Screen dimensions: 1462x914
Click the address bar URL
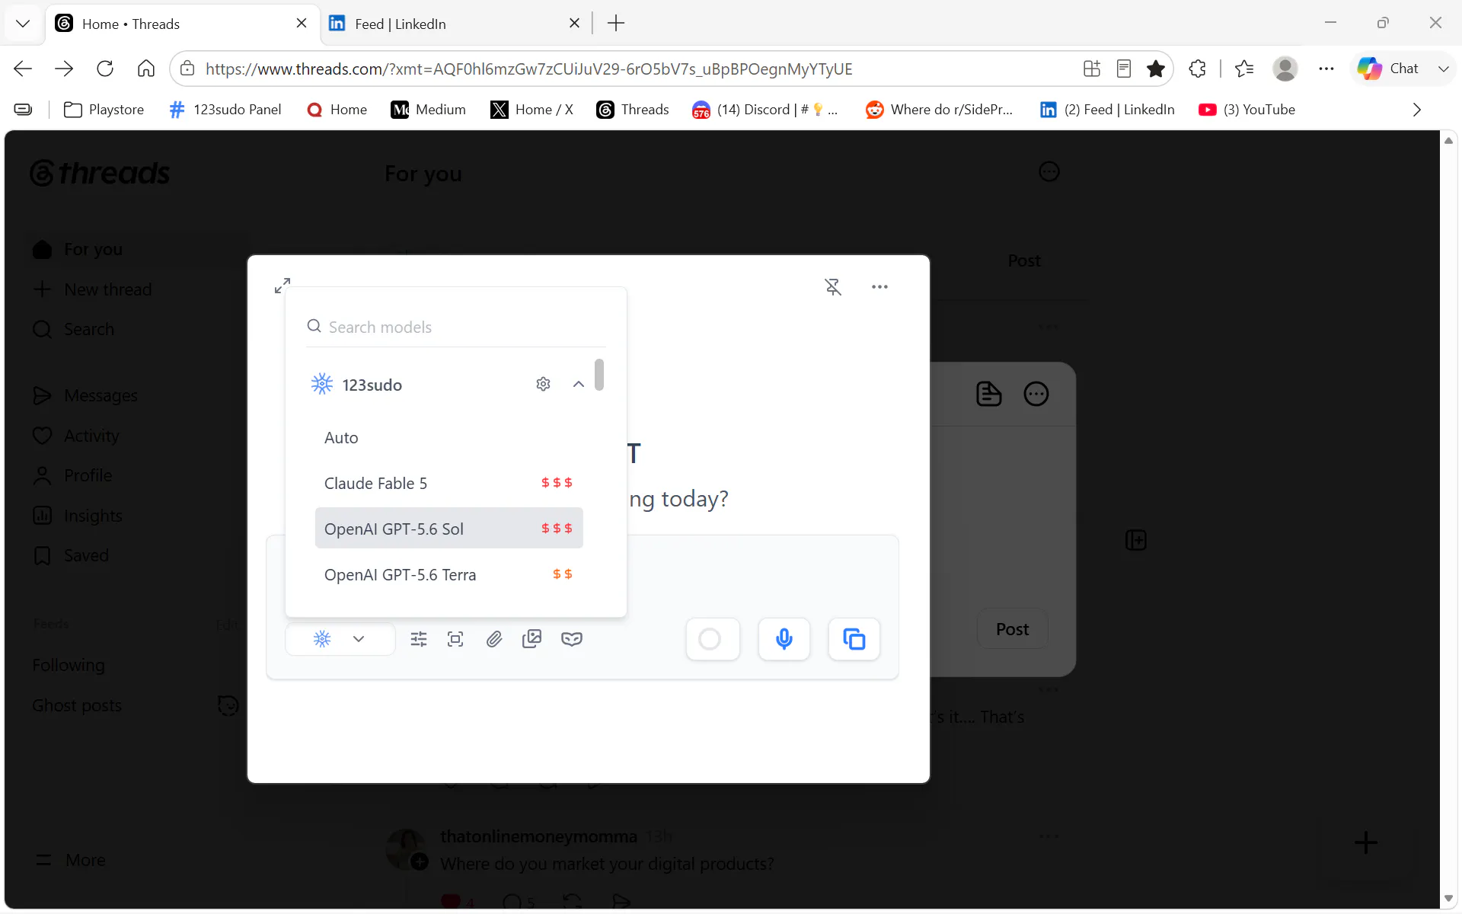pos(529,69)
